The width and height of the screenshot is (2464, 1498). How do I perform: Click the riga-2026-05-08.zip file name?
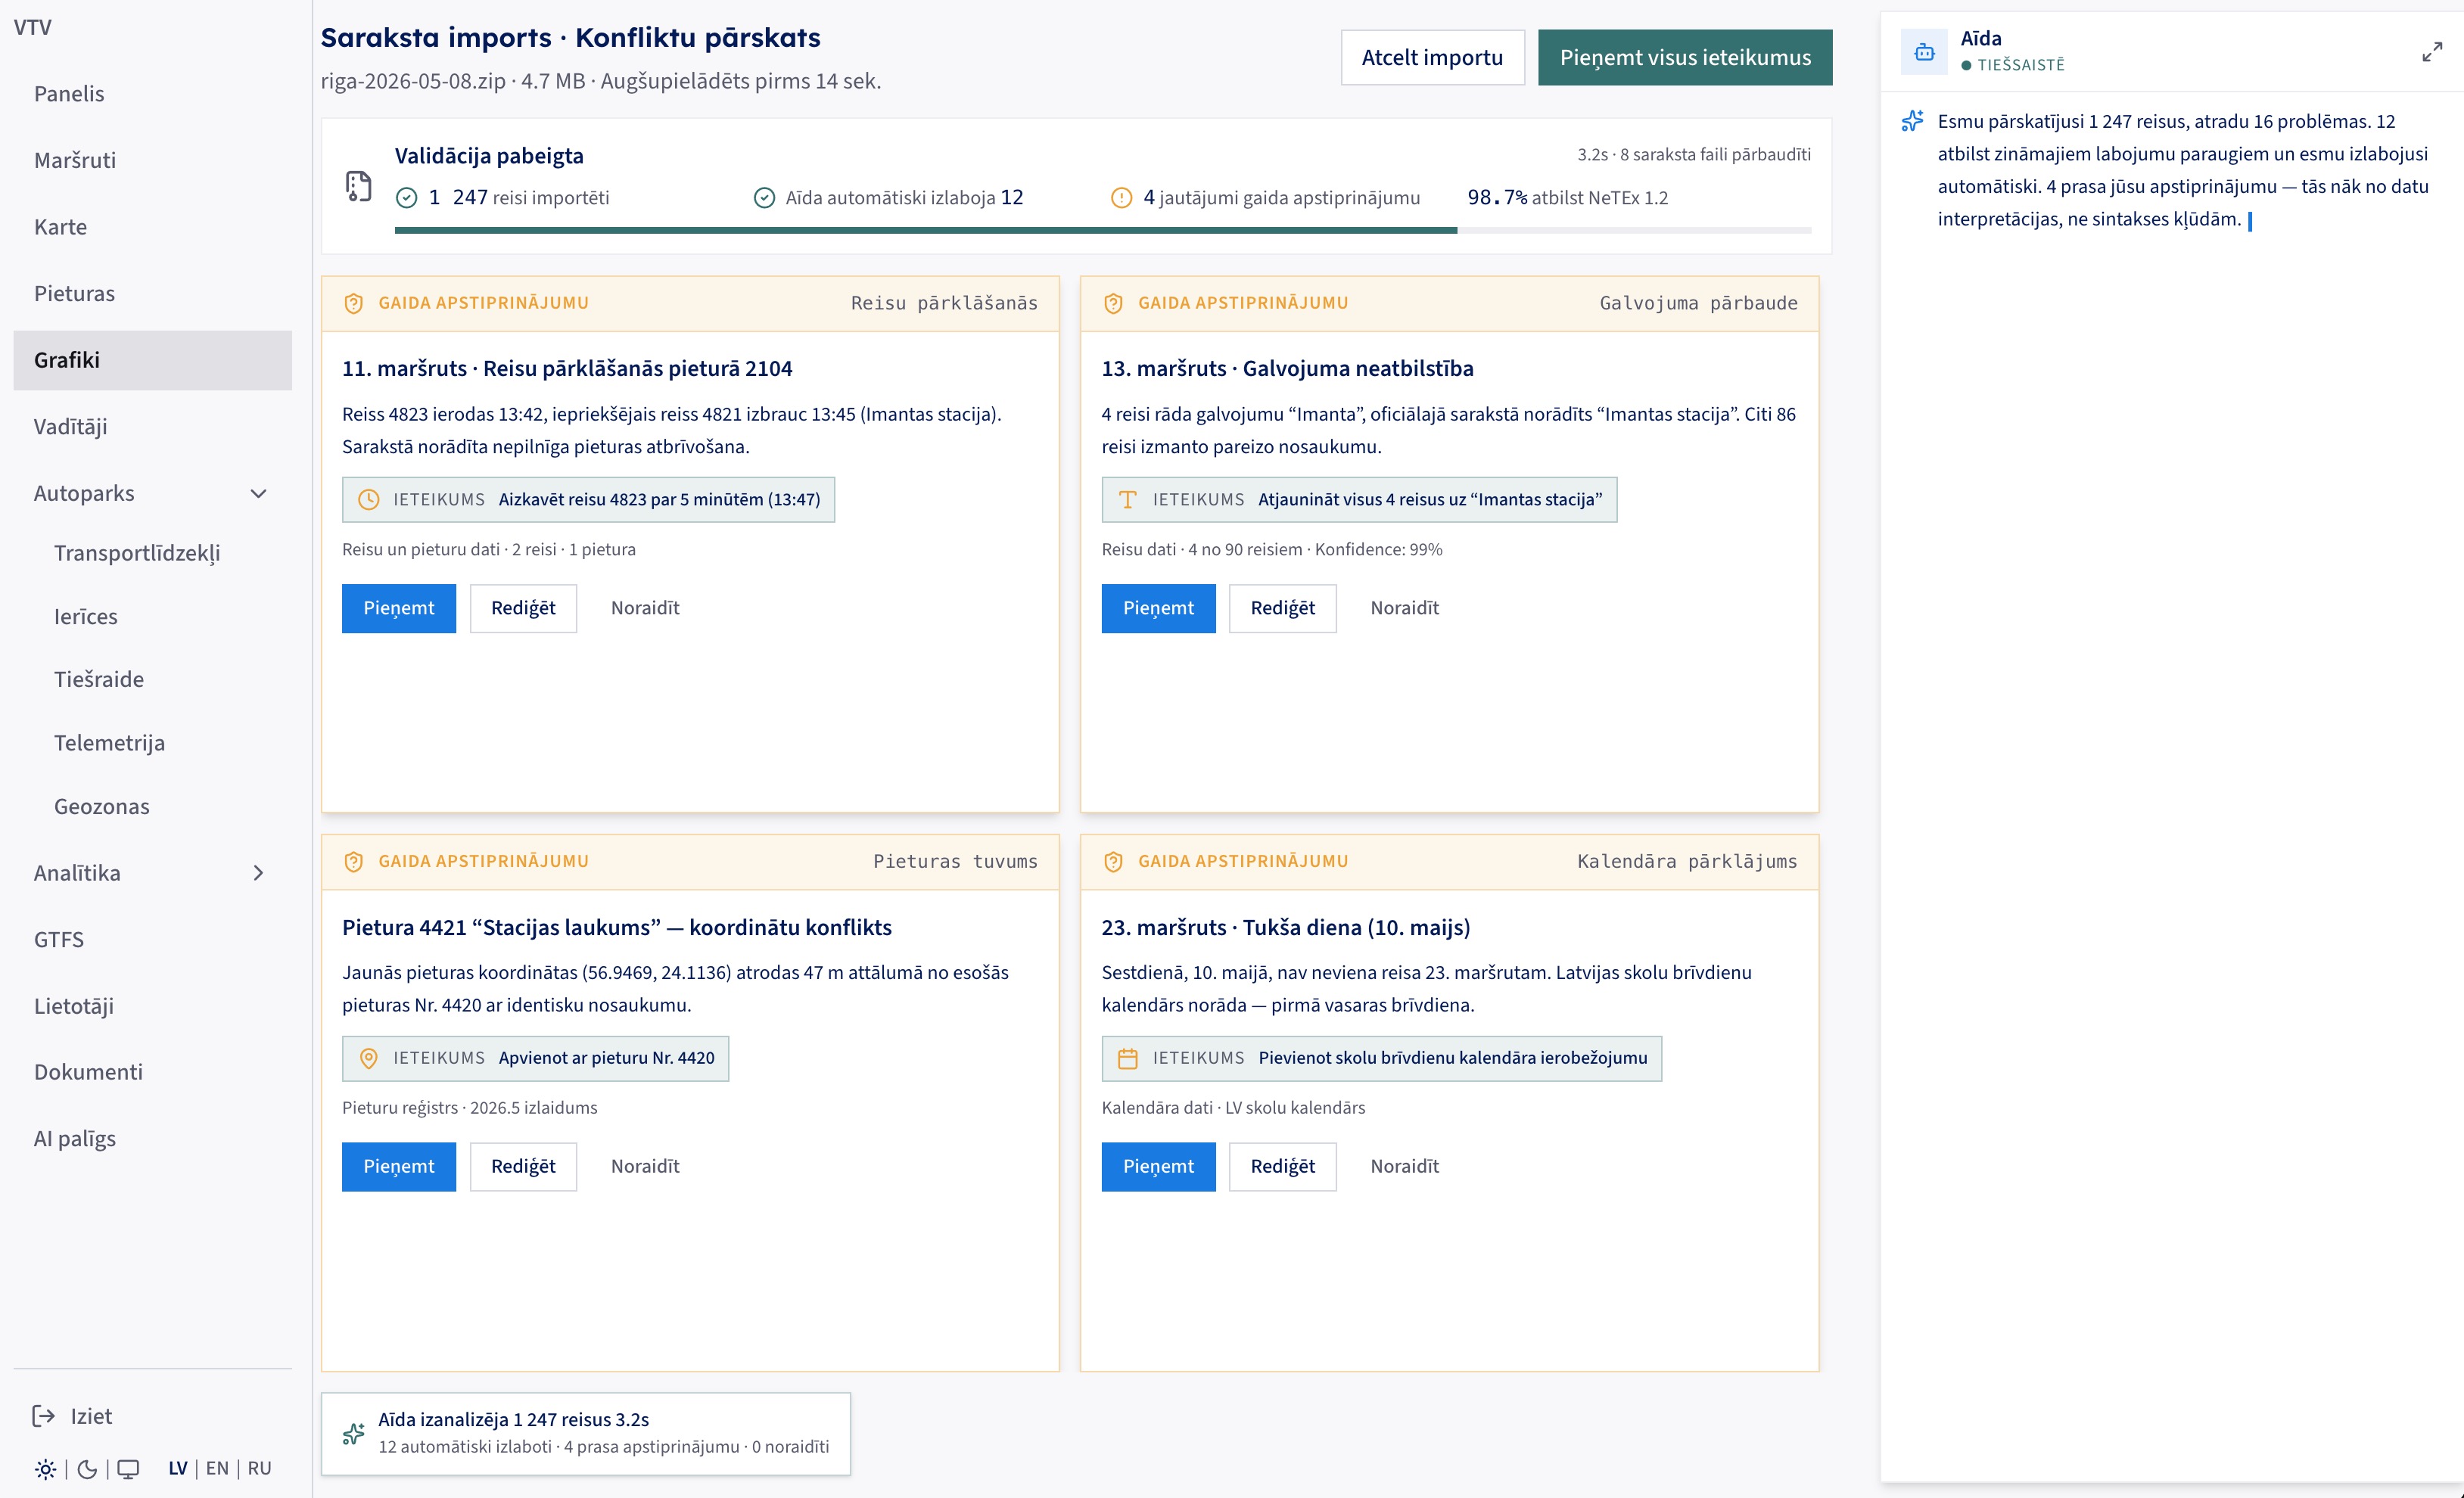[x=413, y=81]
